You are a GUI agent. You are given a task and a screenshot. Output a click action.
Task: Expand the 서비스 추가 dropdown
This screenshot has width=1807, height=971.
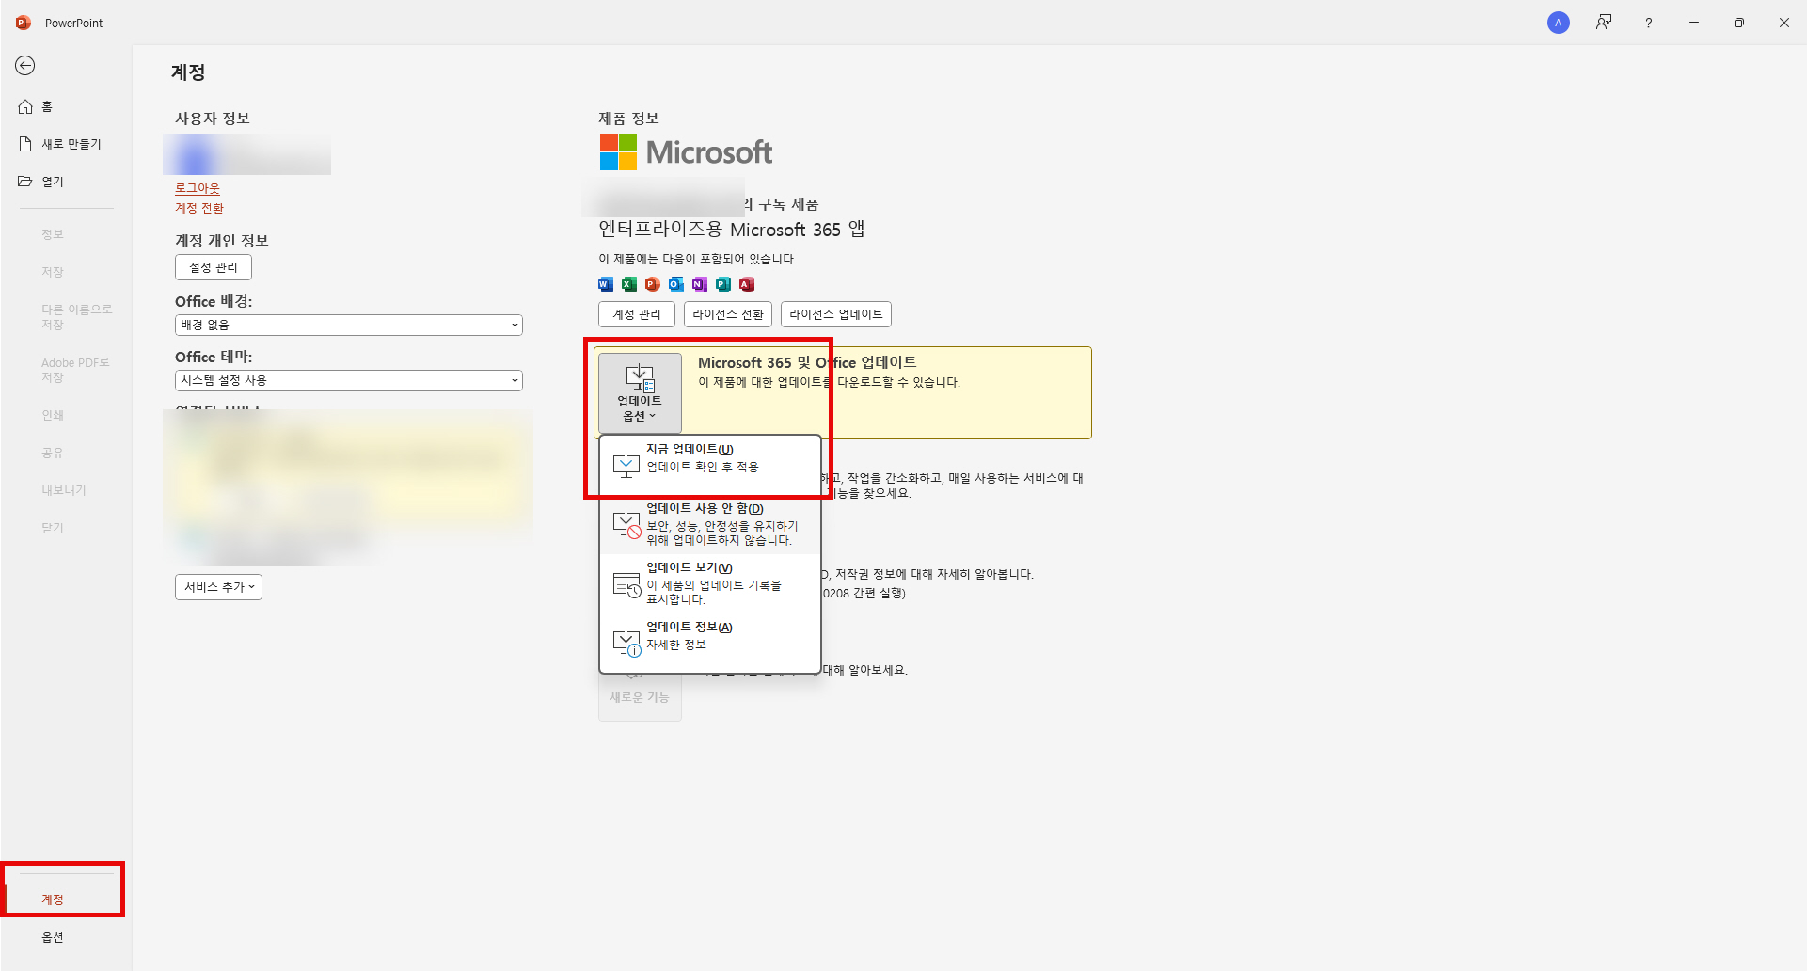point(218,587)
